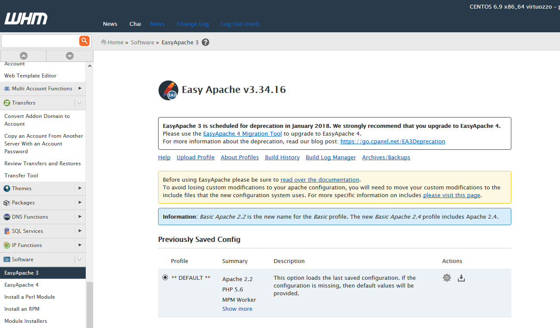Click read over the documentation link
Screen dimensions: 560x328
click(x=320, y=180)
